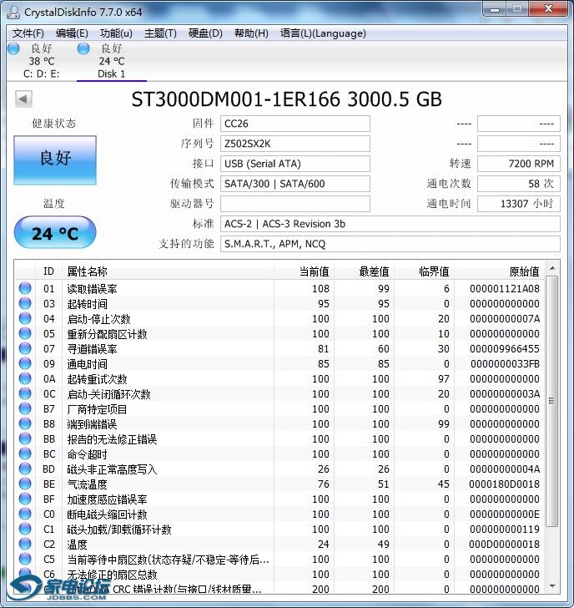Click the status icon for row 09 通电时间
This screenshot has width=574, height=608.
pyautogui.click(x=25, y=363)
